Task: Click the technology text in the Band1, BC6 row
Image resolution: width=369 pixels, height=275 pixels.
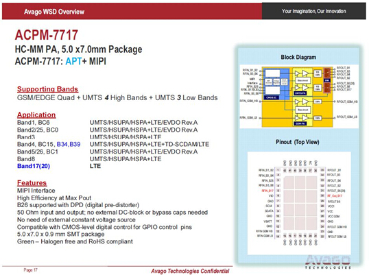Action: click(x=143, y=123)
